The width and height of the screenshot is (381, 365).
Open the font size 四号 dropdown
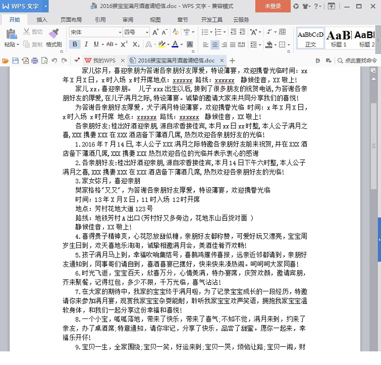[x=147, y=32]
